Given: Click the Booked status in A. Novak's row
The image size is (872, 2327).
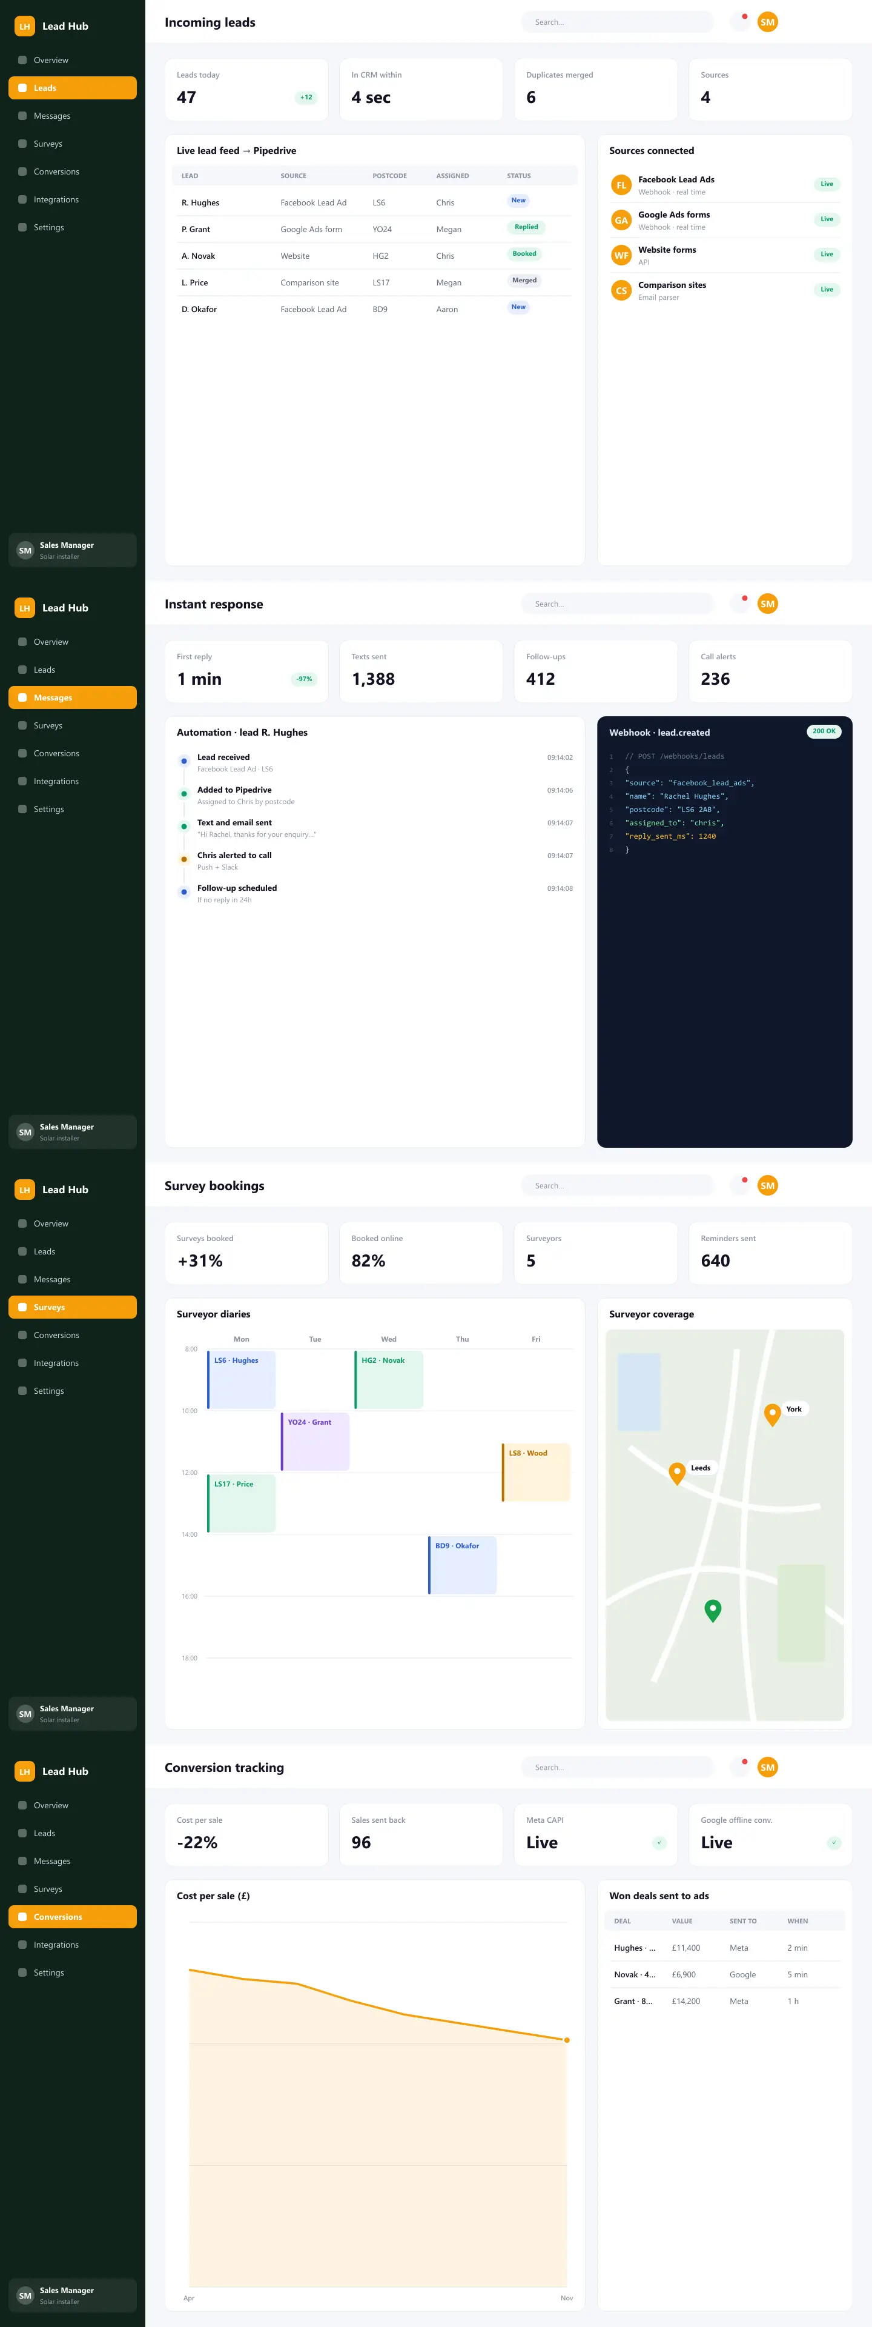Looking at the screenshot, I should click(524, 254).
